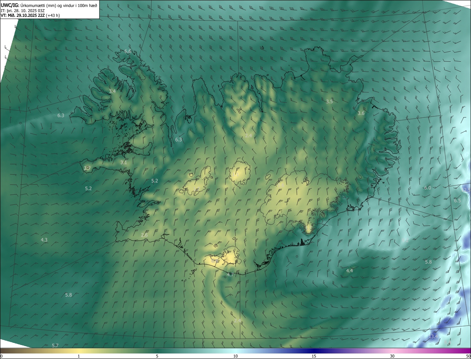Screen dimensions: 471x359
Task: Click the 6.6 precipitation value label
Action: (x=128, y=51)
